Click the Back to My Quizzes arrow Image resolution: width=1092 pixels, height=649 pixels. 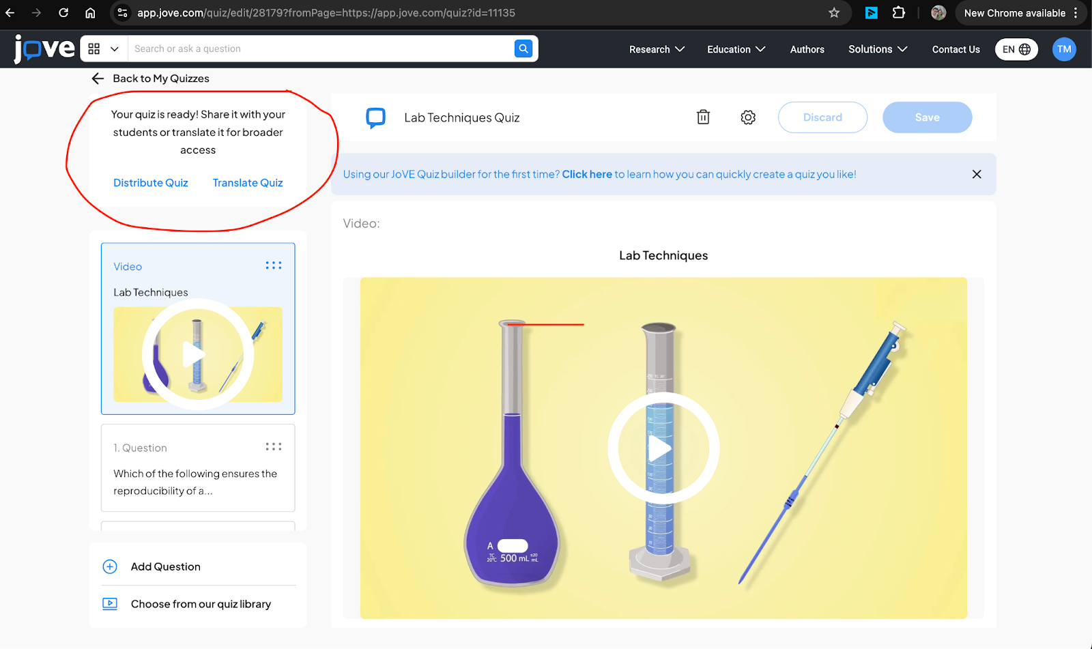point(98,78)
